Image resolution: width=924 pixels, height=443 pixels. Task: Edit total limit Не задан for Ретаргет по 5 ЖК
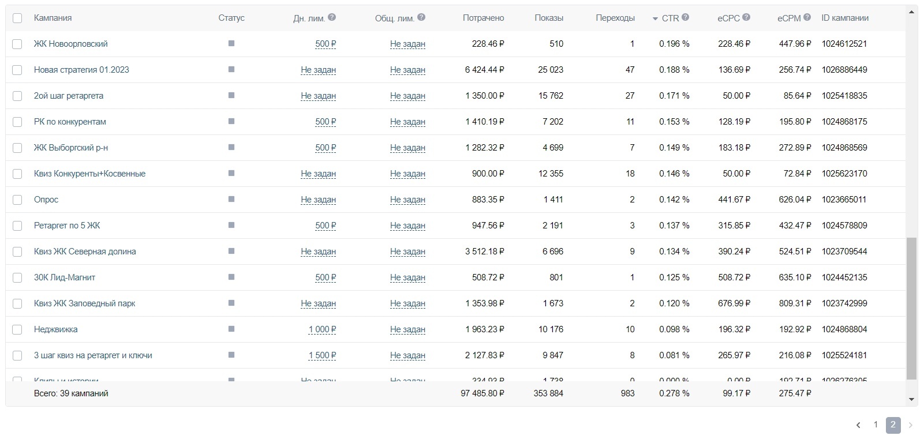click(407, 226)
